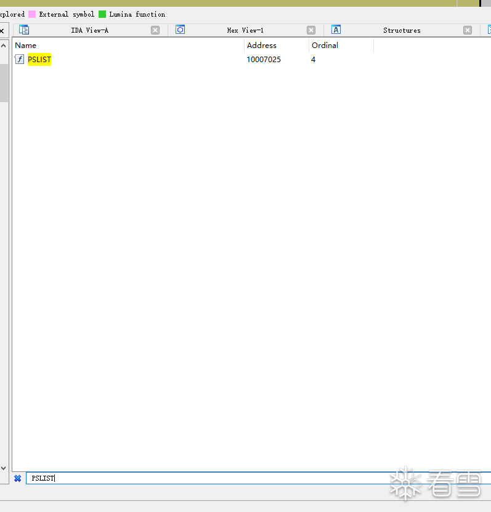Switch to the IDA View-A tab

[89, 30]
